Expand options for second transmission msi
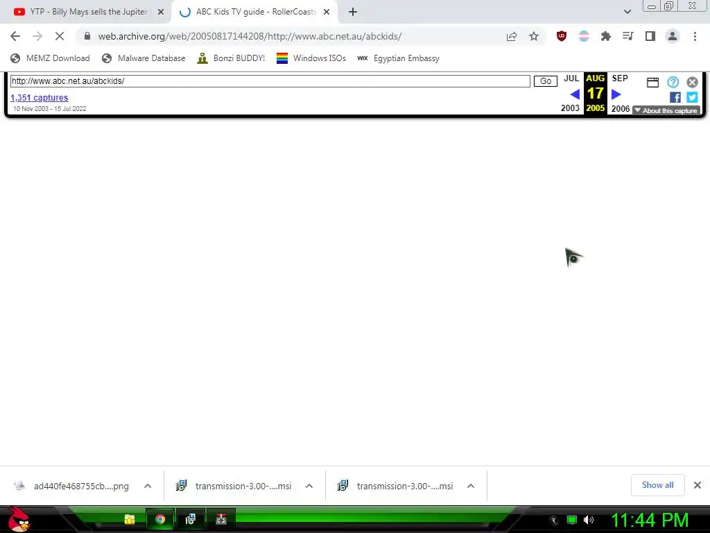Image resolution: width=710 pixels, height=533 pixels. (x=471, y=486)
